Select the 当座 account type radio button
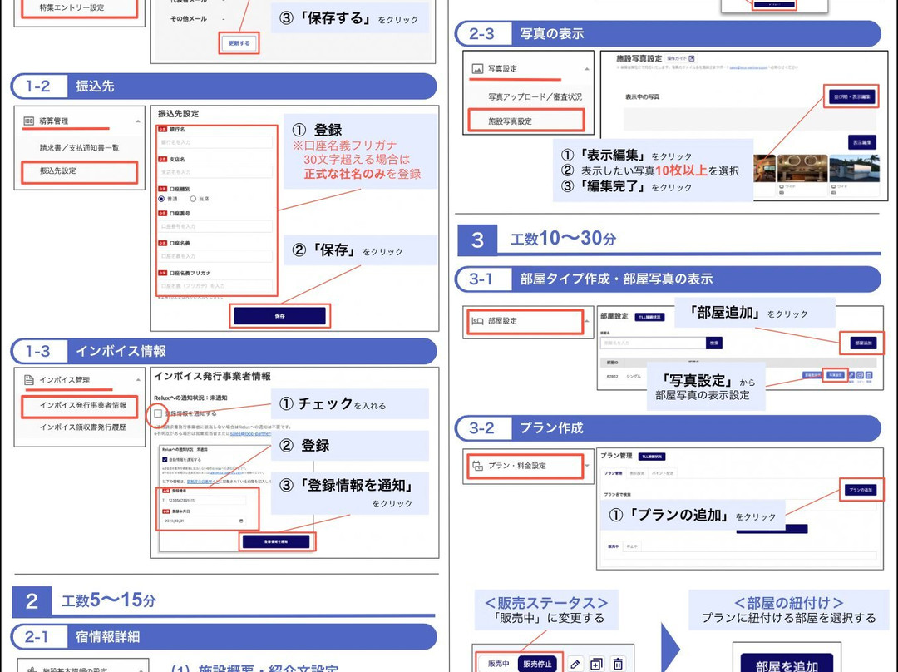The image size is (898, 672). coord(194,199)
